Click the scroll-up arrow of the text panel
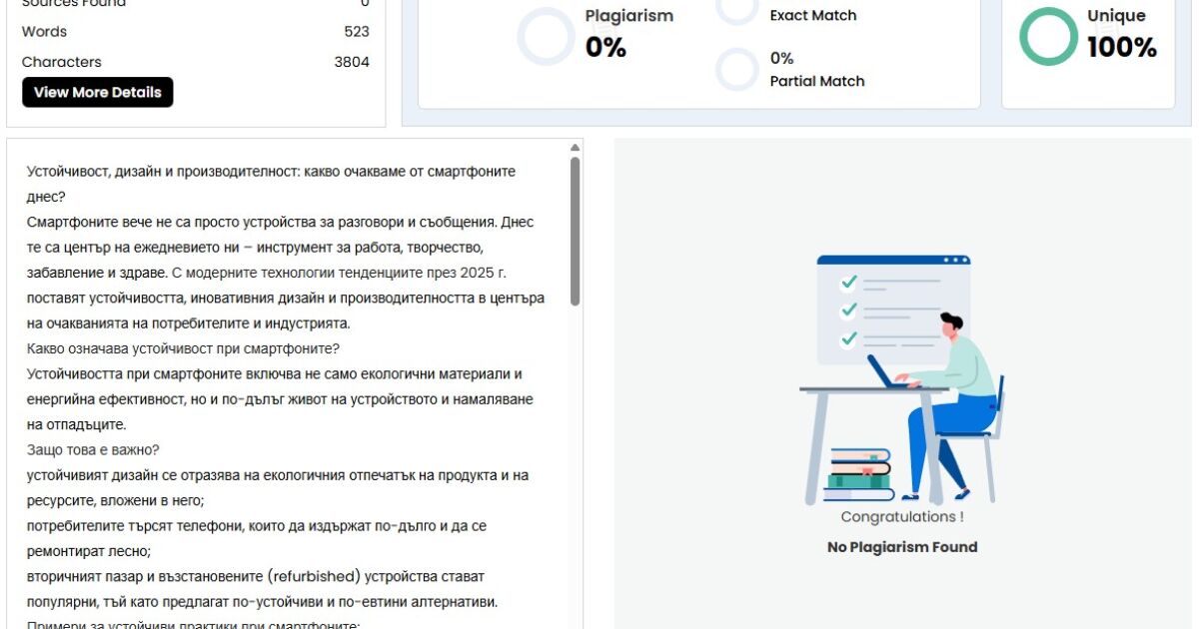 coord(575,148)
